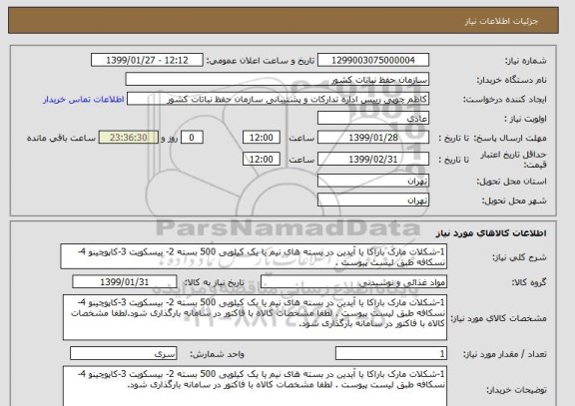Screen dimensions: 575x406
Task: Select the حداقل تاریخ اعتبار قیمت label
Action: pos(513,160)
